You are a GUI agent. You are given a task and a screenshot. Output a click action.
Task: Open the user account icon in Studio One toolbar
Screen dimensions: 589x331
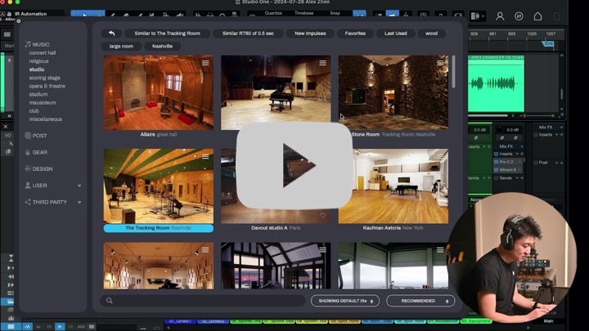500,16
